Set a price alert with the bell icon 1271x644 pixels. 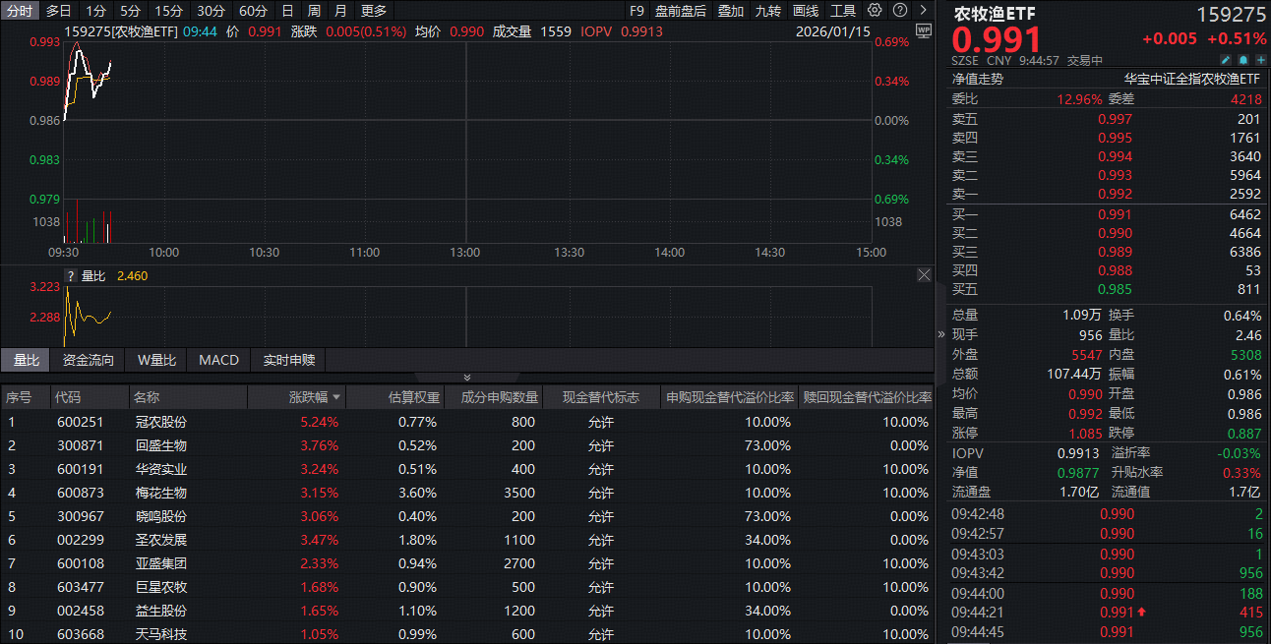(x=1243, y=60)
